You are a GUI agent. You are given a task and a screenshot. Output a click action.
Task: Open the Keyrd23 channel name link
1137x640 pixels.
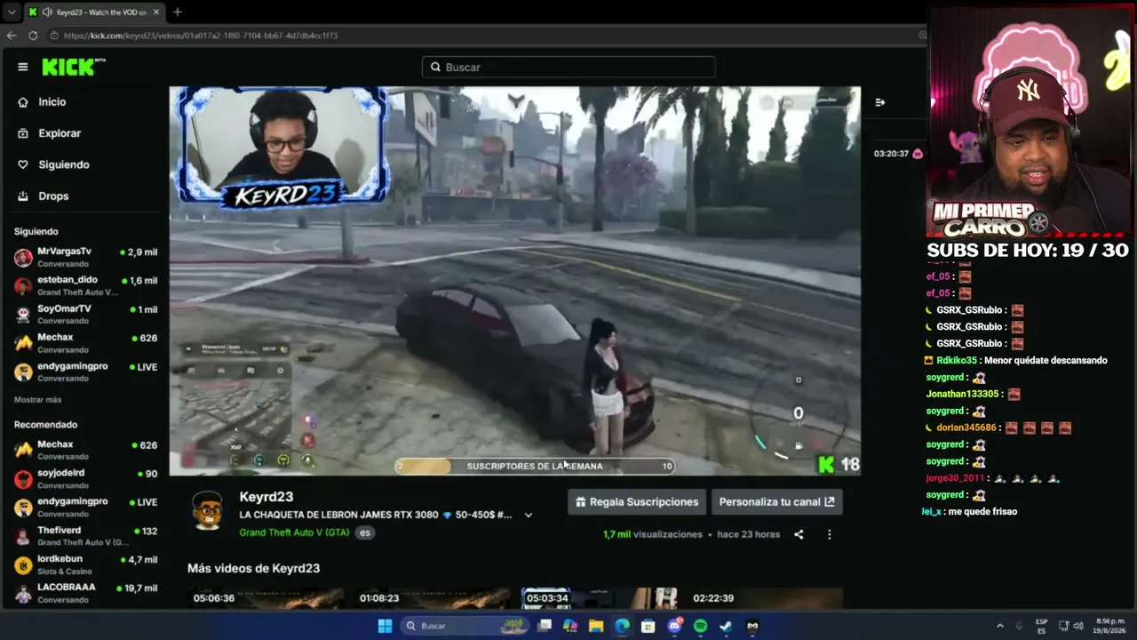[x=266, y=497]
